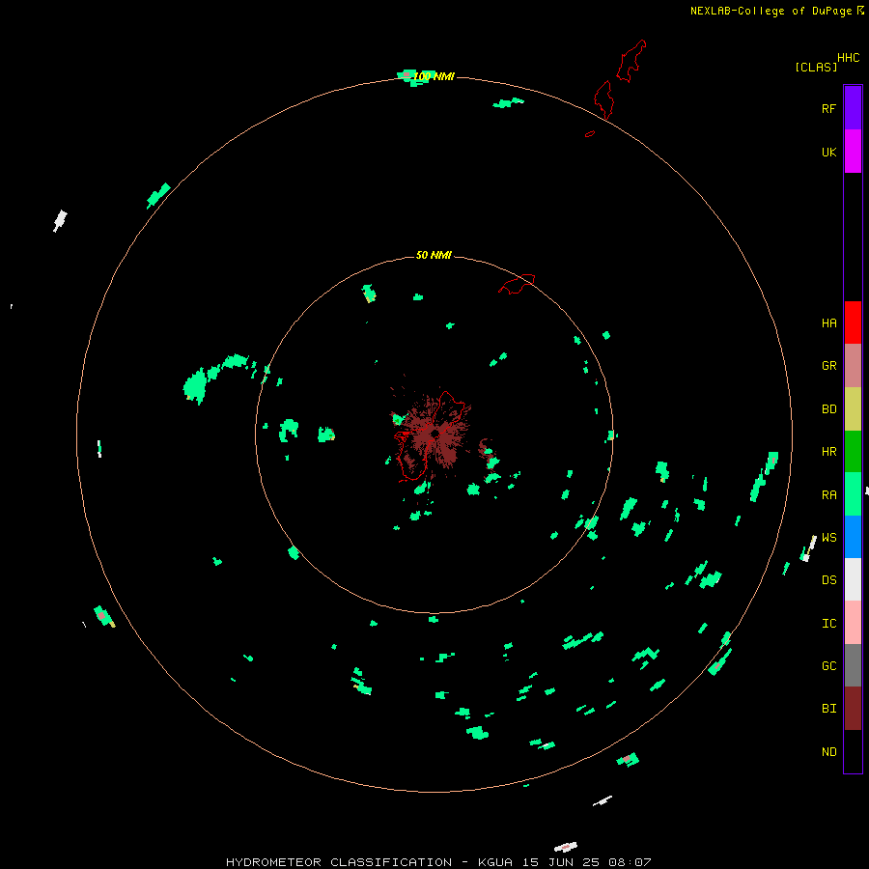Click the HA legend label
The image size is (869, 869).
pos(828,322)
